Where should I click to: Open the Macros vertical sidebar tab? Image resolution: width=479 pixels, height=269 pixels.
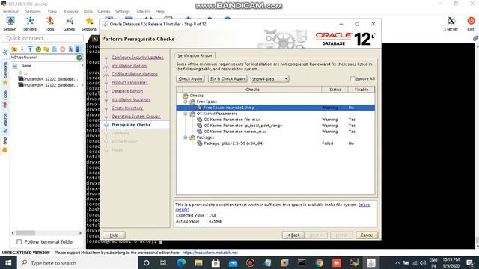5,123
